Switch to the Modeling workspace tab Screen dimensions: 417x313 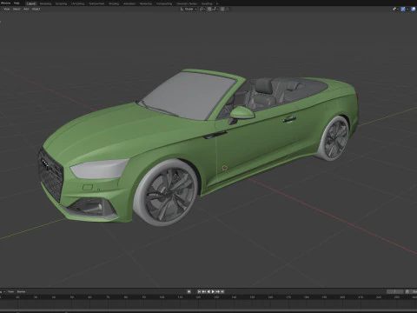pos(45,3)
